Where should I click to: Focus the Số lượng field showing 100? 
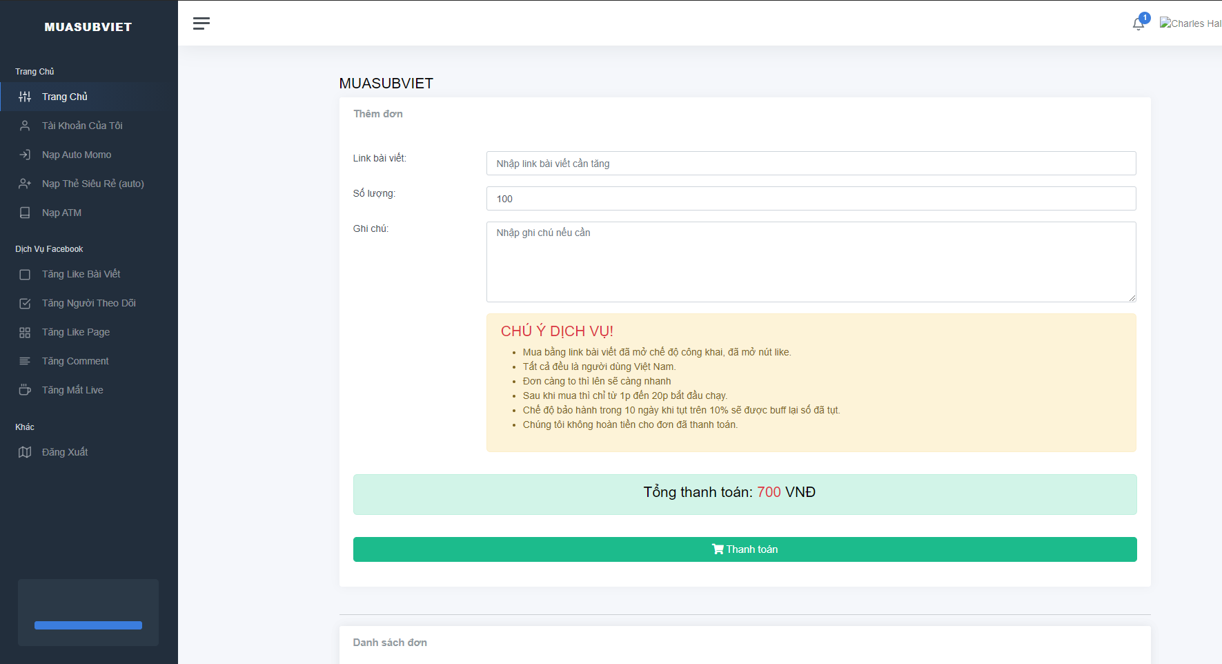tap(811, 199)
